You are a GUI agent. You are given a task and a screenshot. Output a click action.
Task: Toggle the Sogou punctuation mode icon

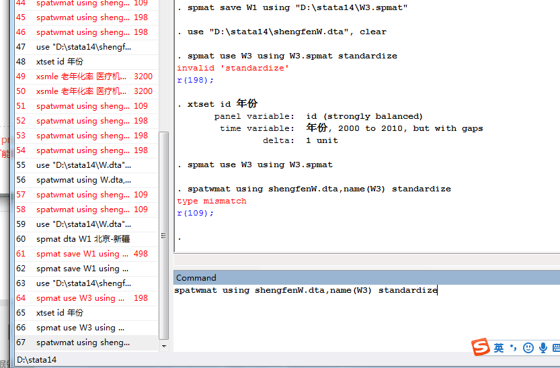(x=513, y=347)
